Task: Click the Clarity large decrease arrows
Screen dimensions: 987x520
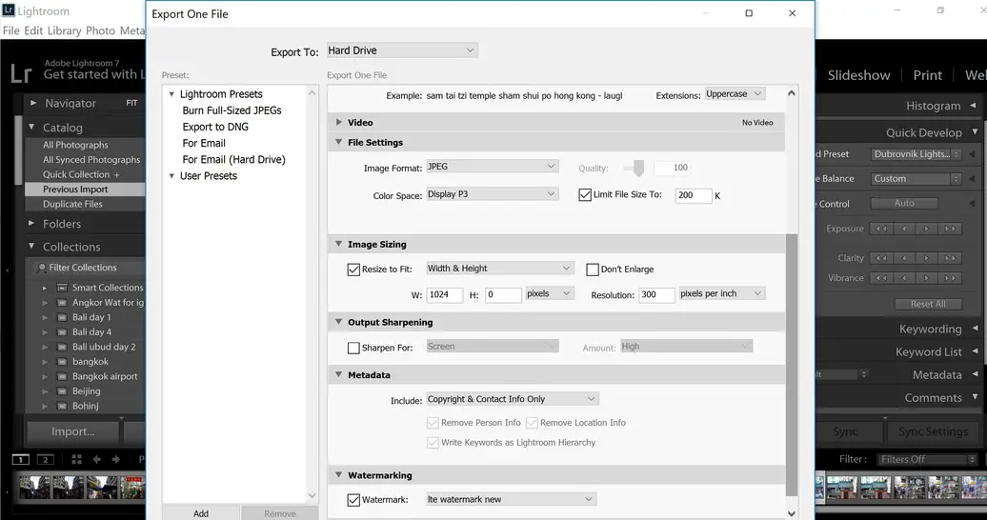Action: click(x=881, y=258)
